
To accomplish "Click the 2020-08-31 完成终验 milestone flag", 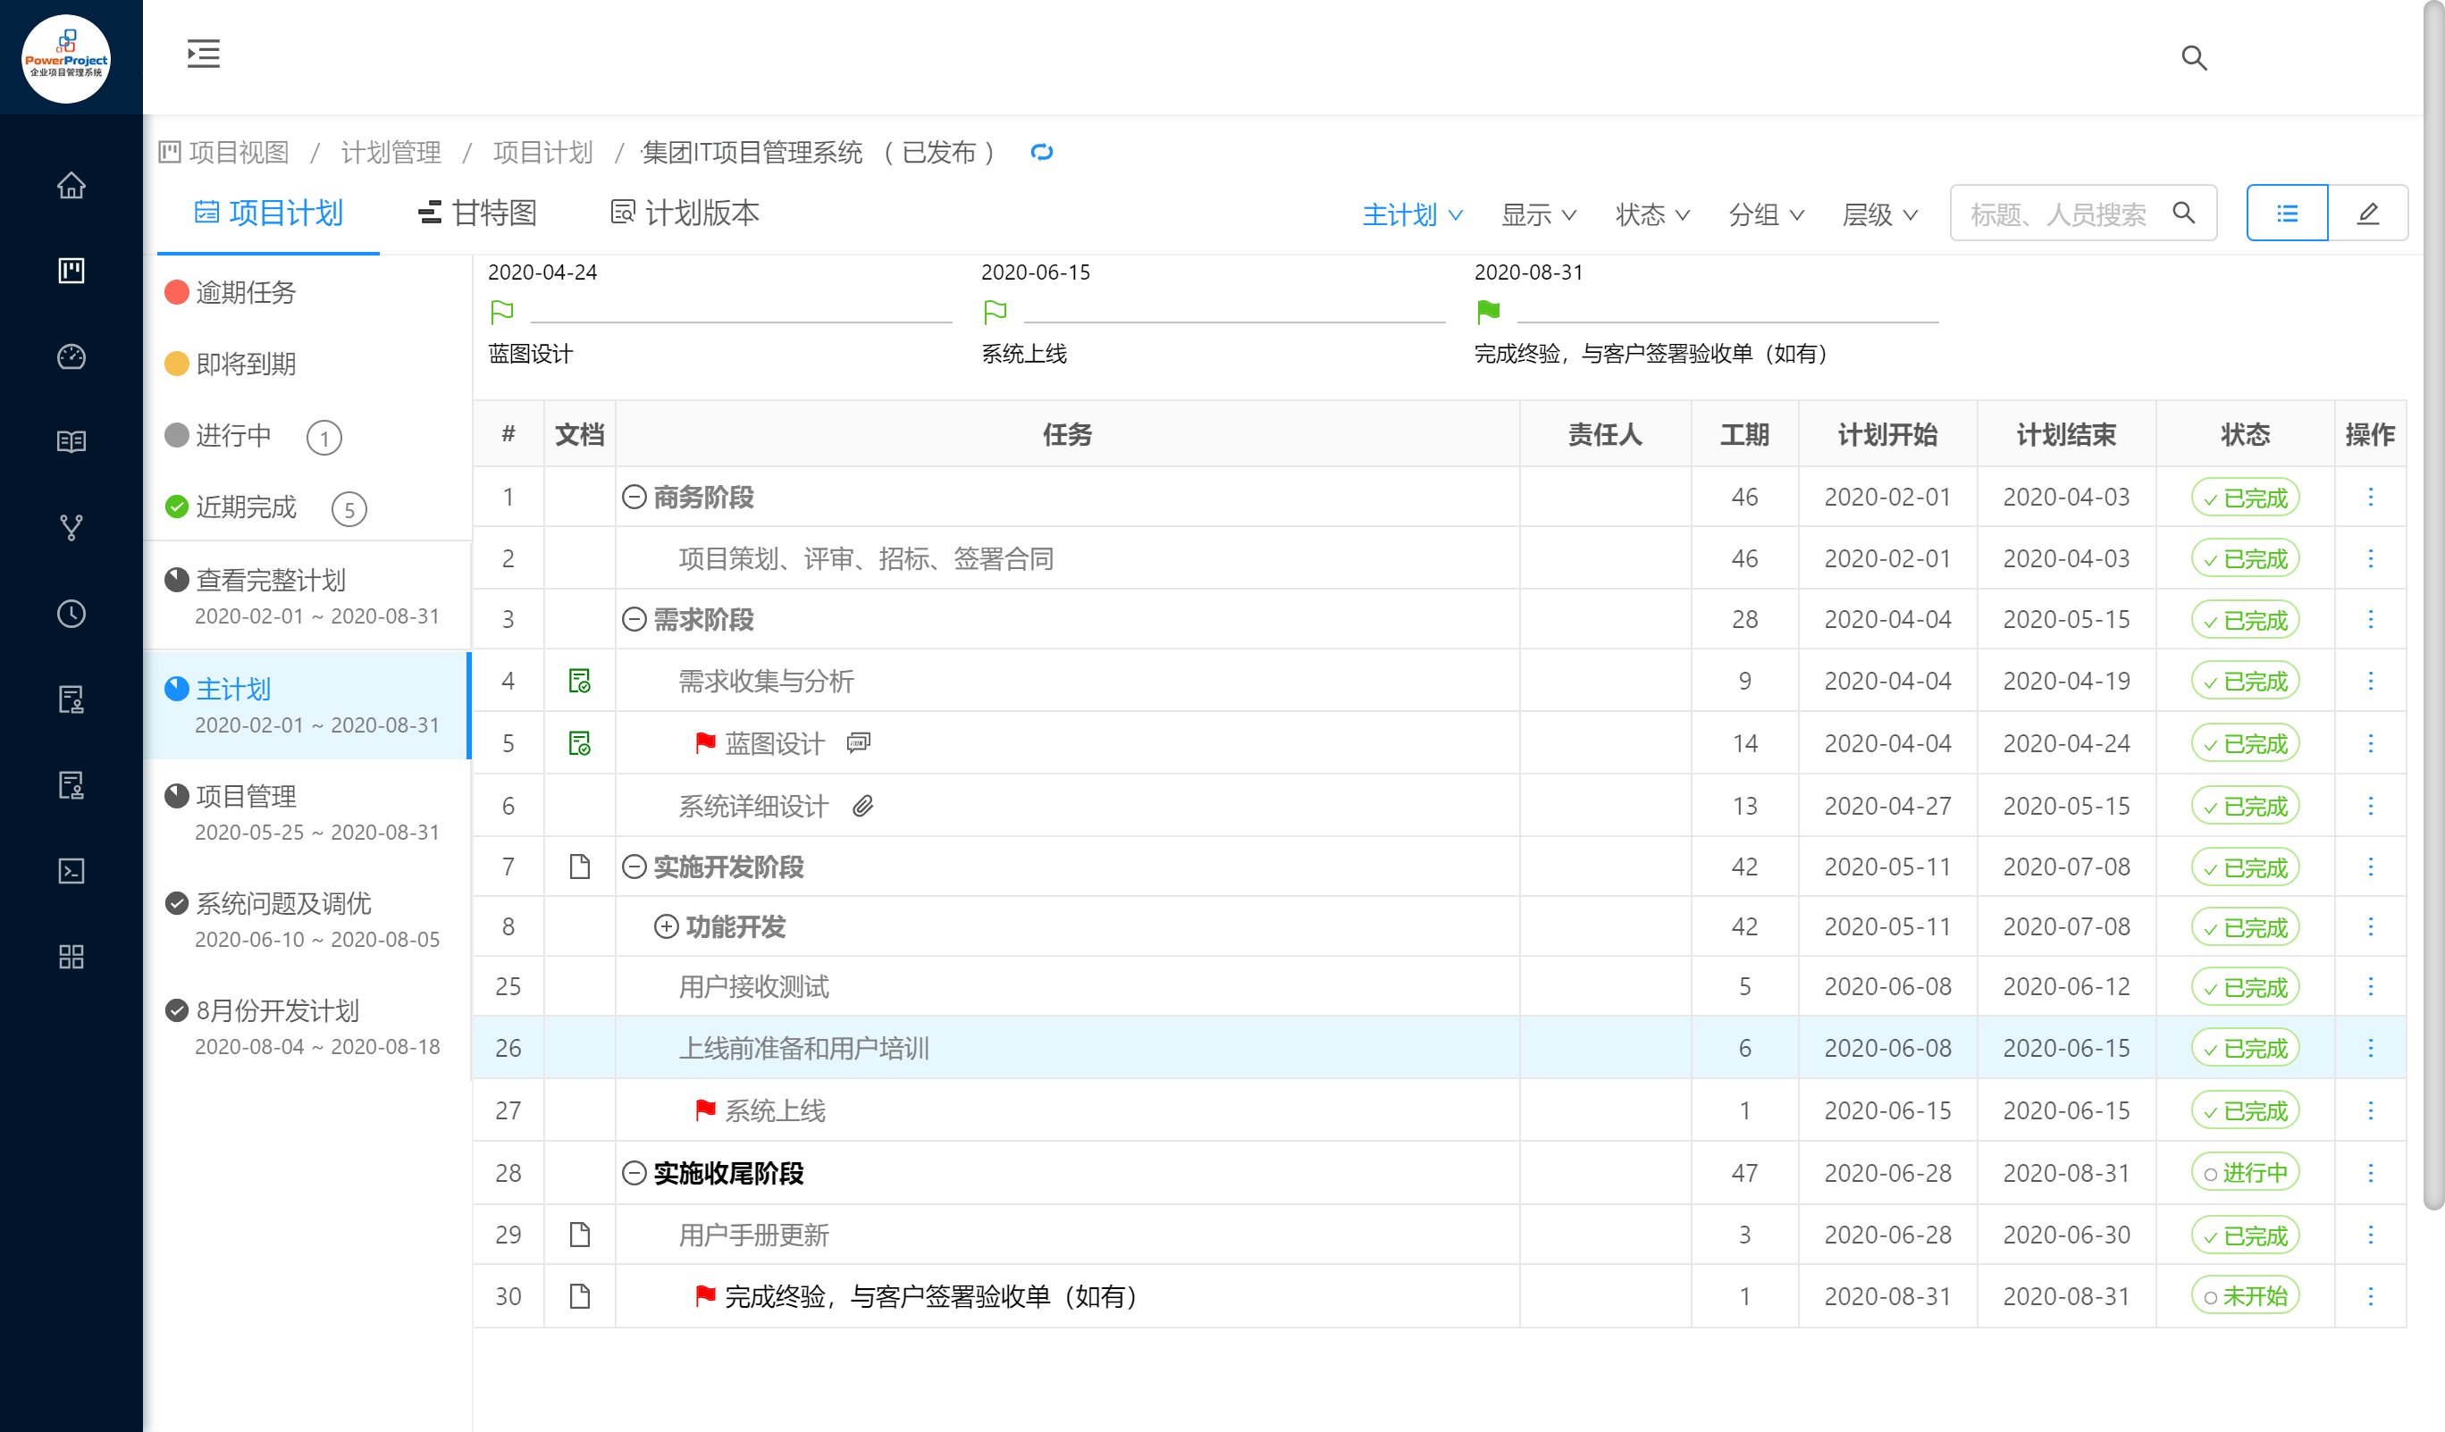I will [x=1487, y=312].
